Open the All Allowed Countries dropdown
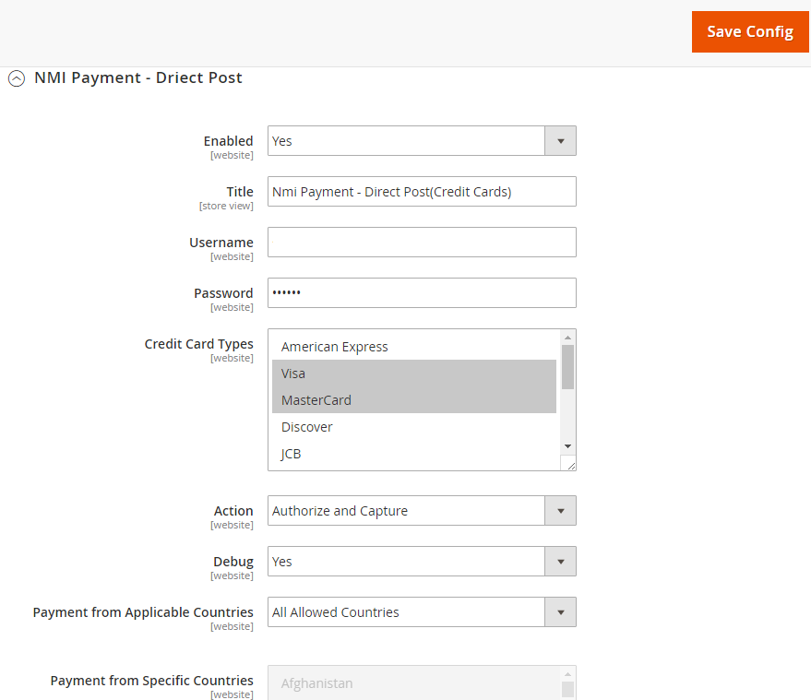Viewport: 811px width, 700px height. (422, 612)
